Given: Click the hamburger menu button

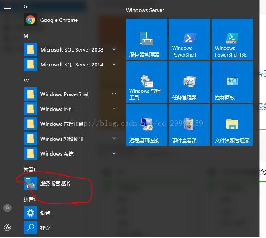Looking at the screenshot, I should [7, 10].
